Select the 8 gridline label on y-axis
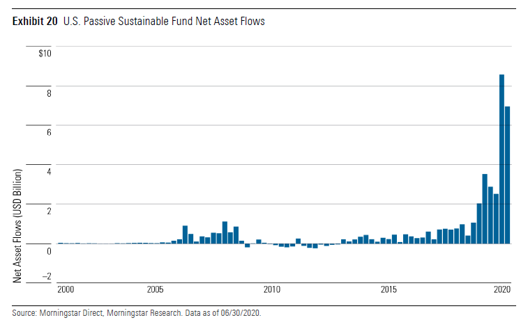The width and height of the screenshot is (528, 327). coord(47,93)
